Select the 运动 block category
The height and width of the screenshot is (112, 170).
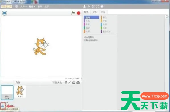(91, 17)
